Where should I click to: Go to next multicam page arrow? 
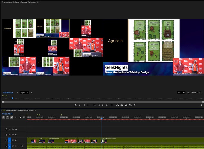[x=31, y=93]
